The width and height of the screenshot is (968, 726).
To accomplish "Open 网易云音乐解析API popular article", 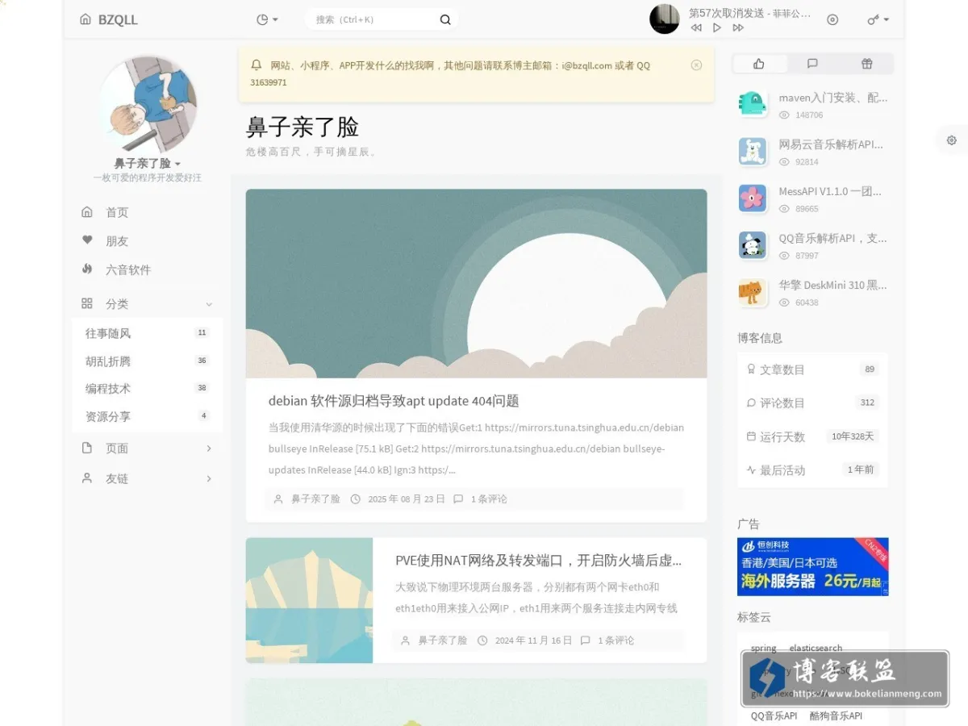I will click(831, 144).
